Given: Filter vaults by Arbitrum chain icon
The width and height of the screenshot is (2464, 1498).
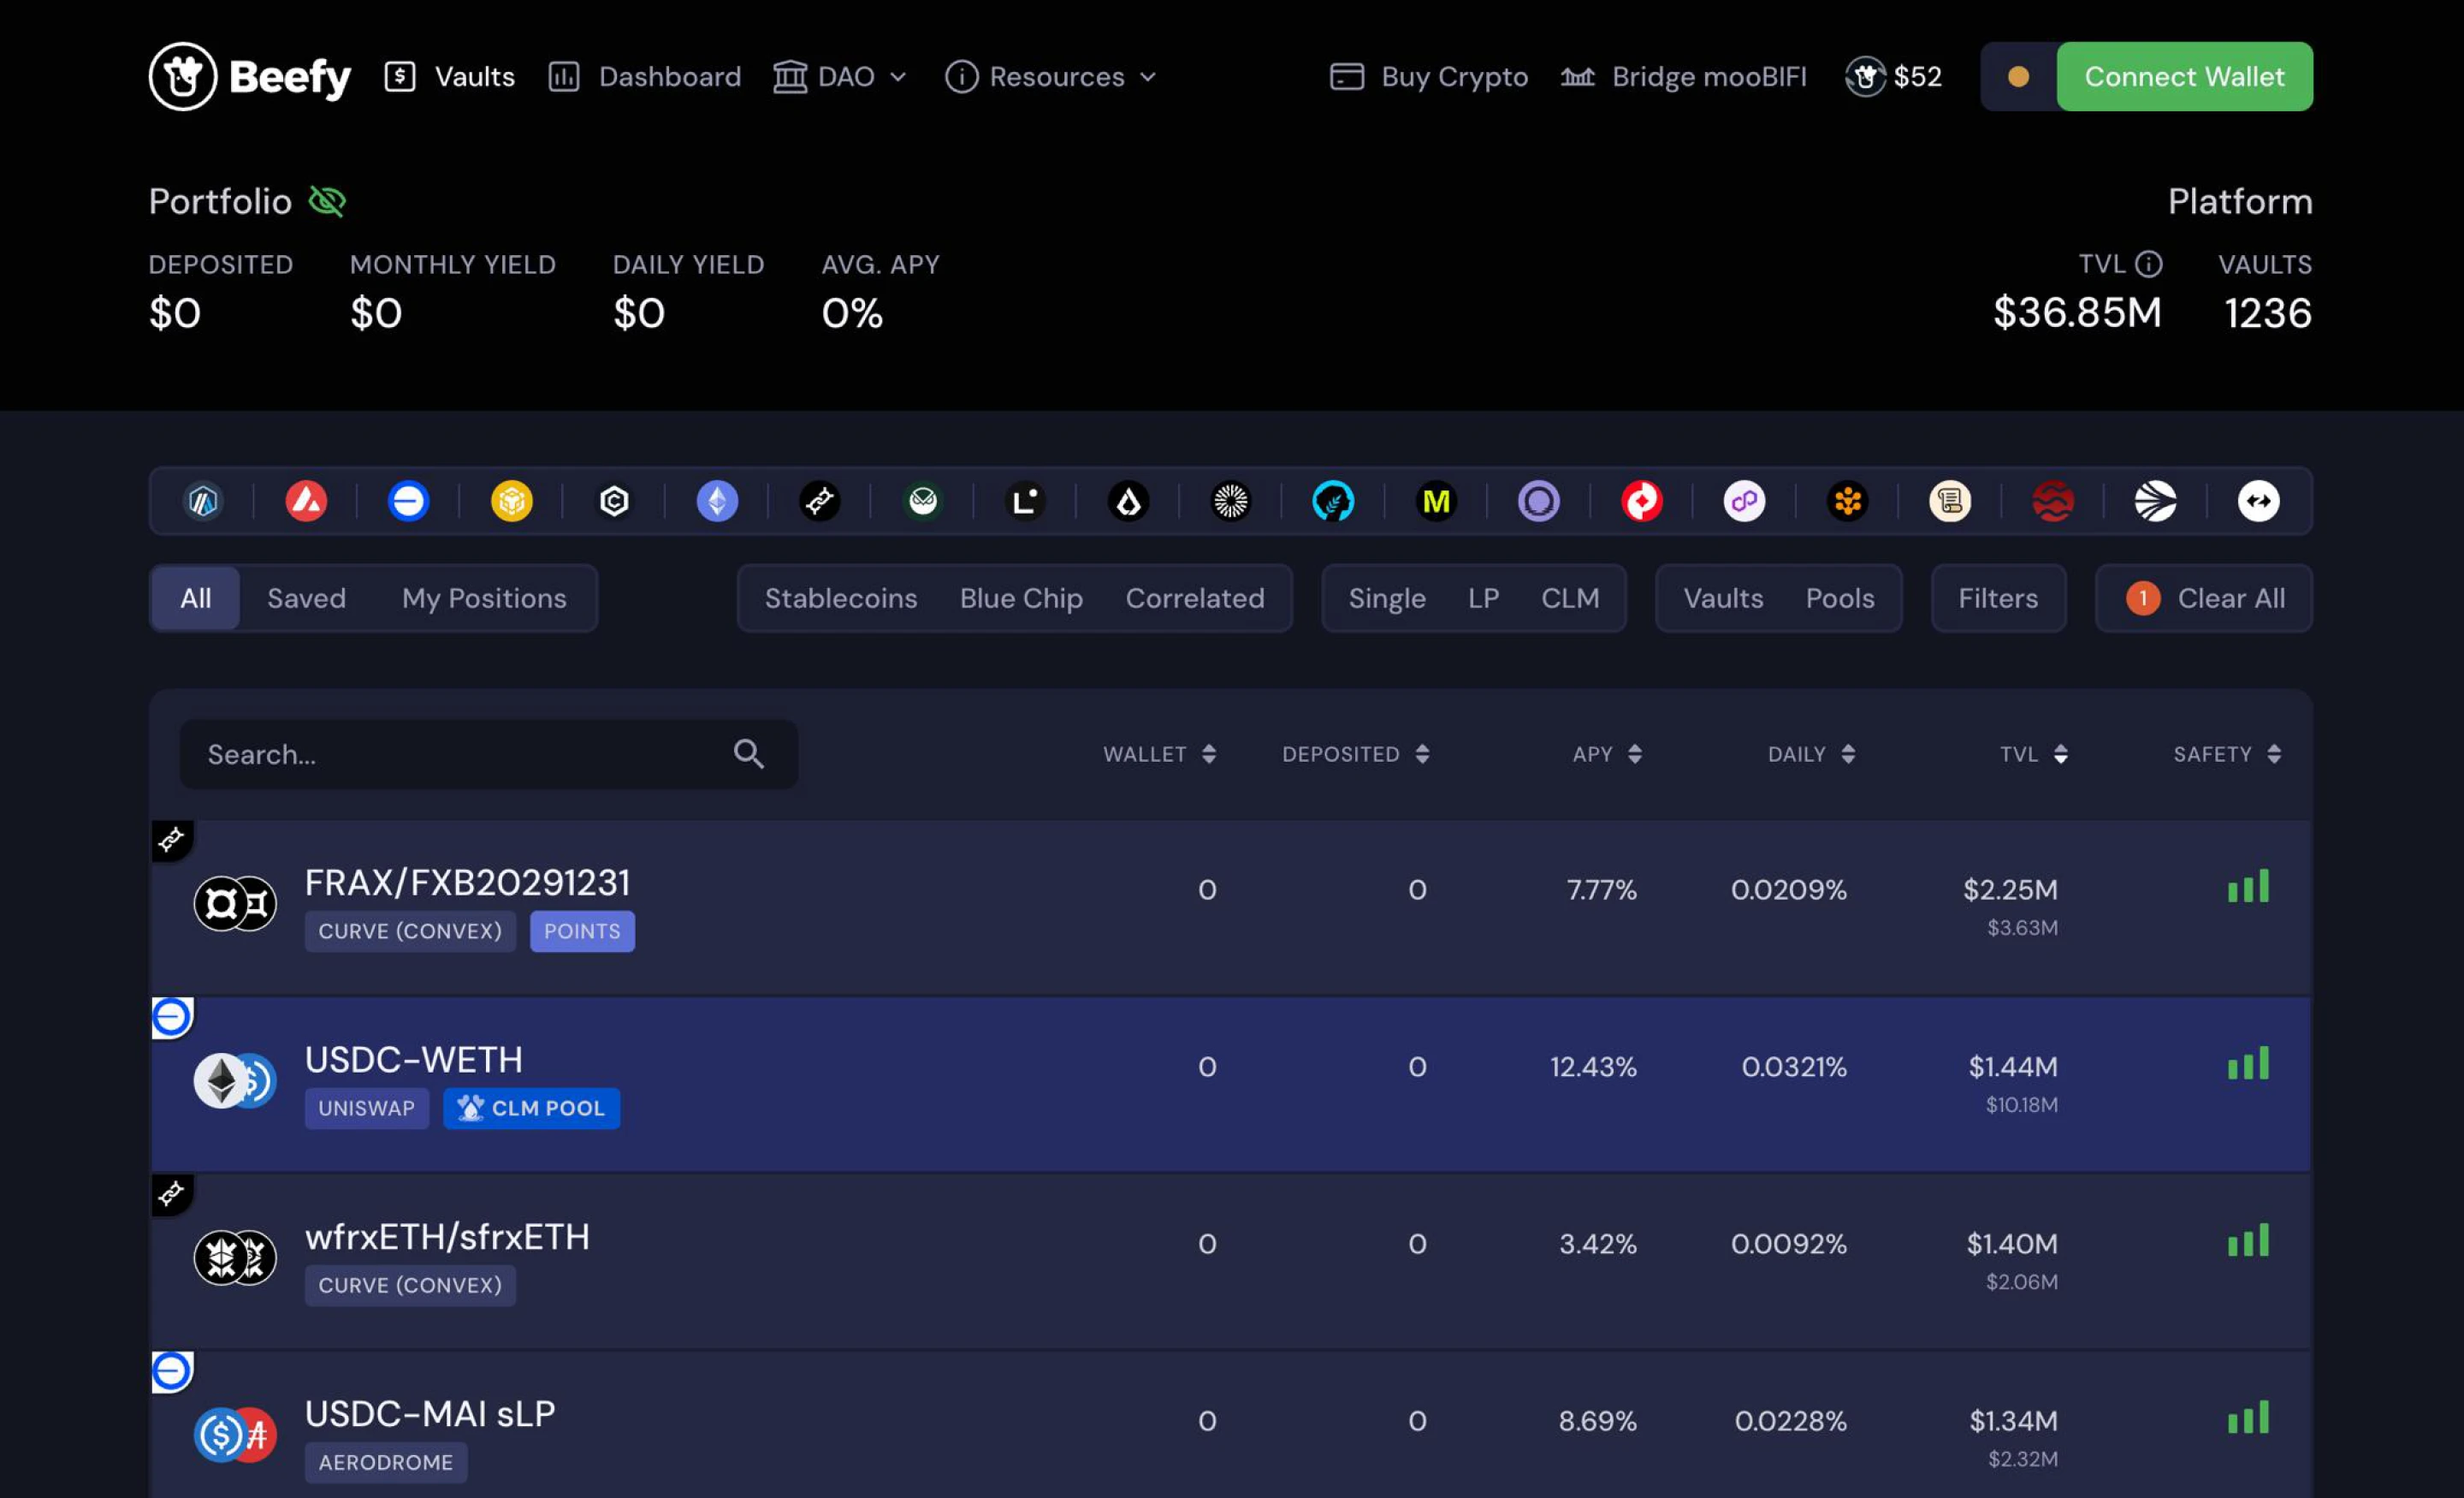Looking at the screenshot, I should [x=204, y=501].
